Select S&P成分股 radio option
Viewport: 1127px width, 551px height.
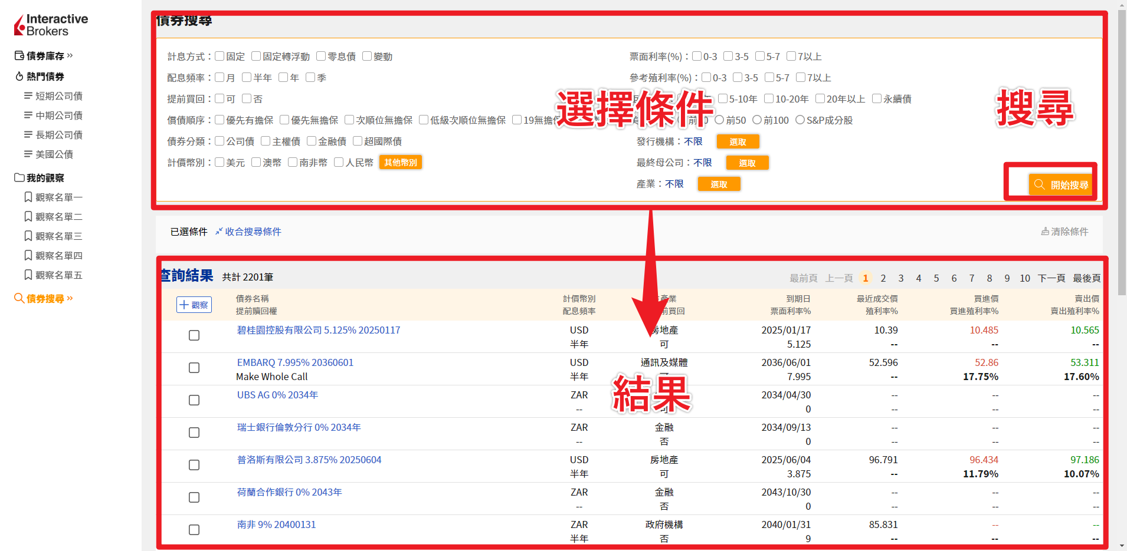(800, 120)
